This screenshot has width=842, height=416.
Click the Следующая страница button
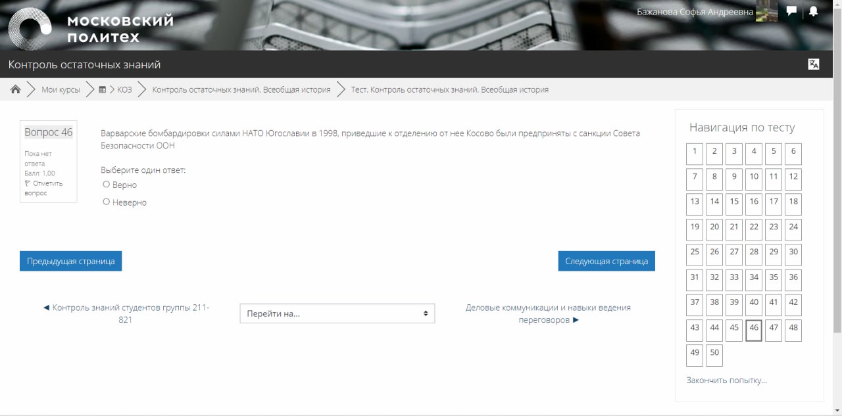point(606,261)
